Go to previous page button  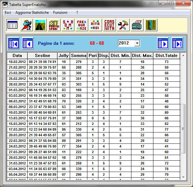[x=28, y=43]
